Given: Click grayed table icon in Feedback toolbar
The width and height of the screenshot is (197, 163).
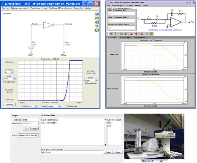Looking at the screenshot, I should pos(146,34).
